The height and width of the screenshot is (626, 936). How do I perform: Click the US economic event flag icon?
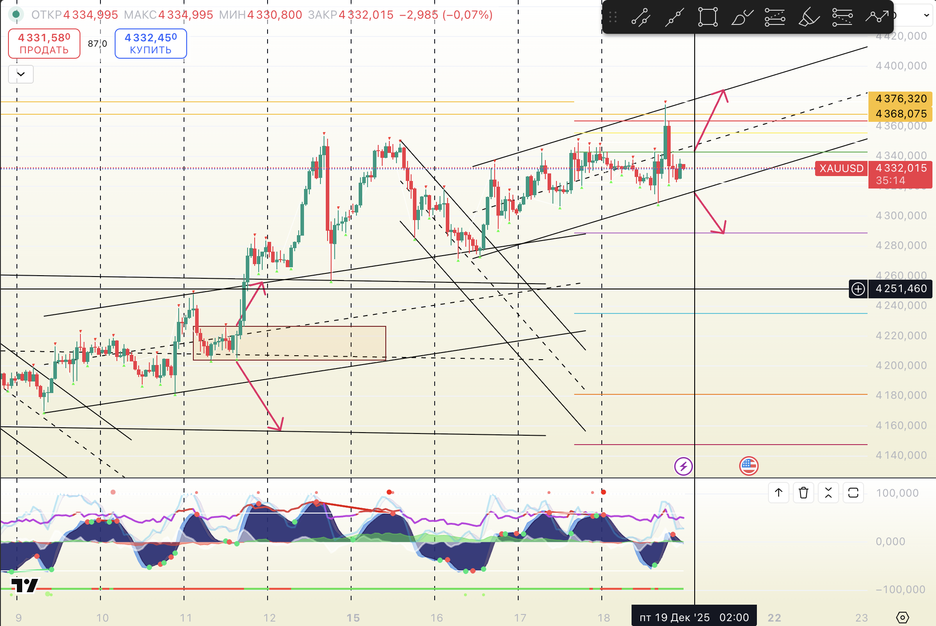tap(748, 466)
